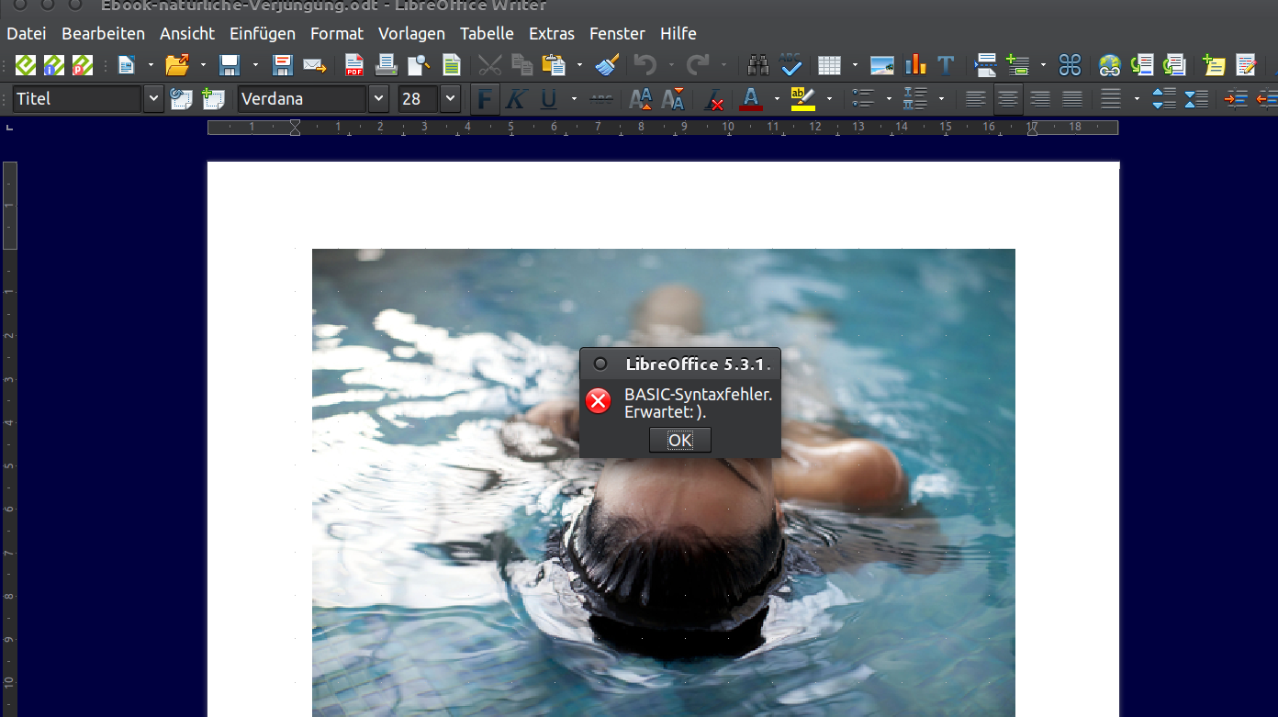Click the Save floppy disk icon
Viewport: 1278px width, 717px height.
pyautogui.click(x=230, y=65)
